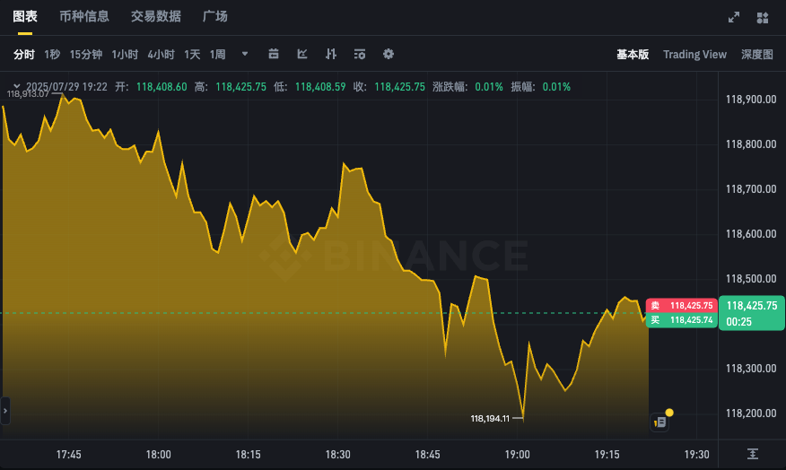Click the 118,194.11 low price marker
Viewport: 786px width, 470px height.
tap(490, 418)
